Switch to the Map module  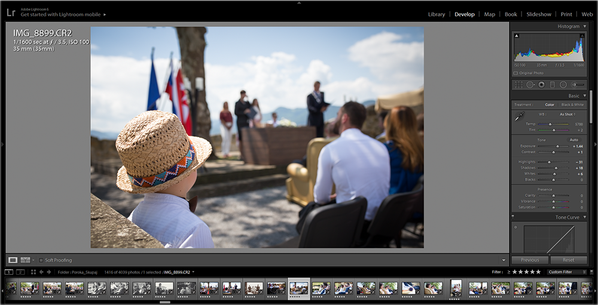[489, 14]
